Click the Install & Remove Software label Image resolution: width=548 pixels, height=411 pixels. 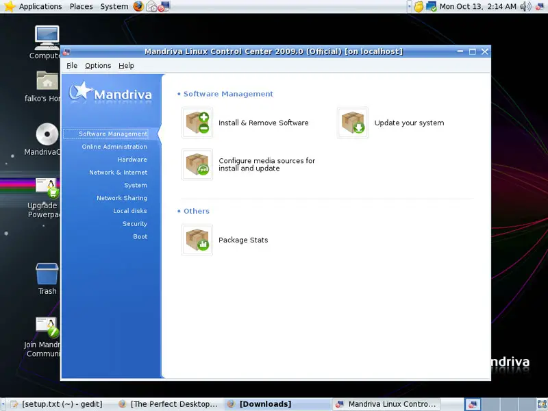(264, 123)
